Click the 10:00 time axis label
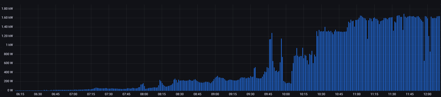This screenshot has width=441, height=97. (x=286, y=94)
